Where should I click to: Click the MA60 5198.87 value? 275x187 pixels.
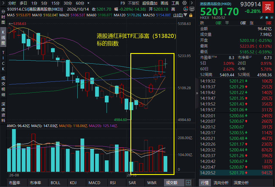click(105, 15)
